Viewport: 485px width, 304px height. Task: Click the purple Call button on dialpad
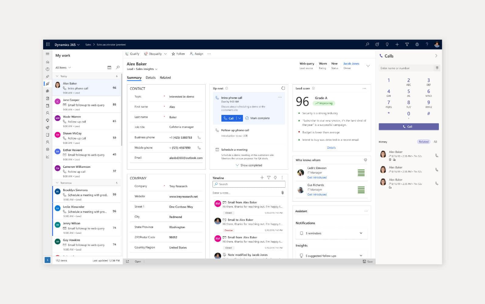(408, 126)
